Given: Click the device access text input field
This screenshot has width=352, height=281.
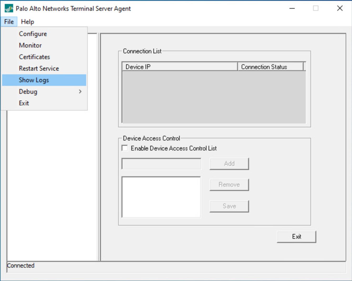Looking at the screenshot, I should pos(161,164).
